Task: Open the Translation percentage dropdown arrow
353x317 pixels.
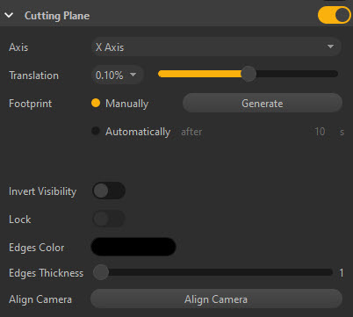Action: click(133, 75)
